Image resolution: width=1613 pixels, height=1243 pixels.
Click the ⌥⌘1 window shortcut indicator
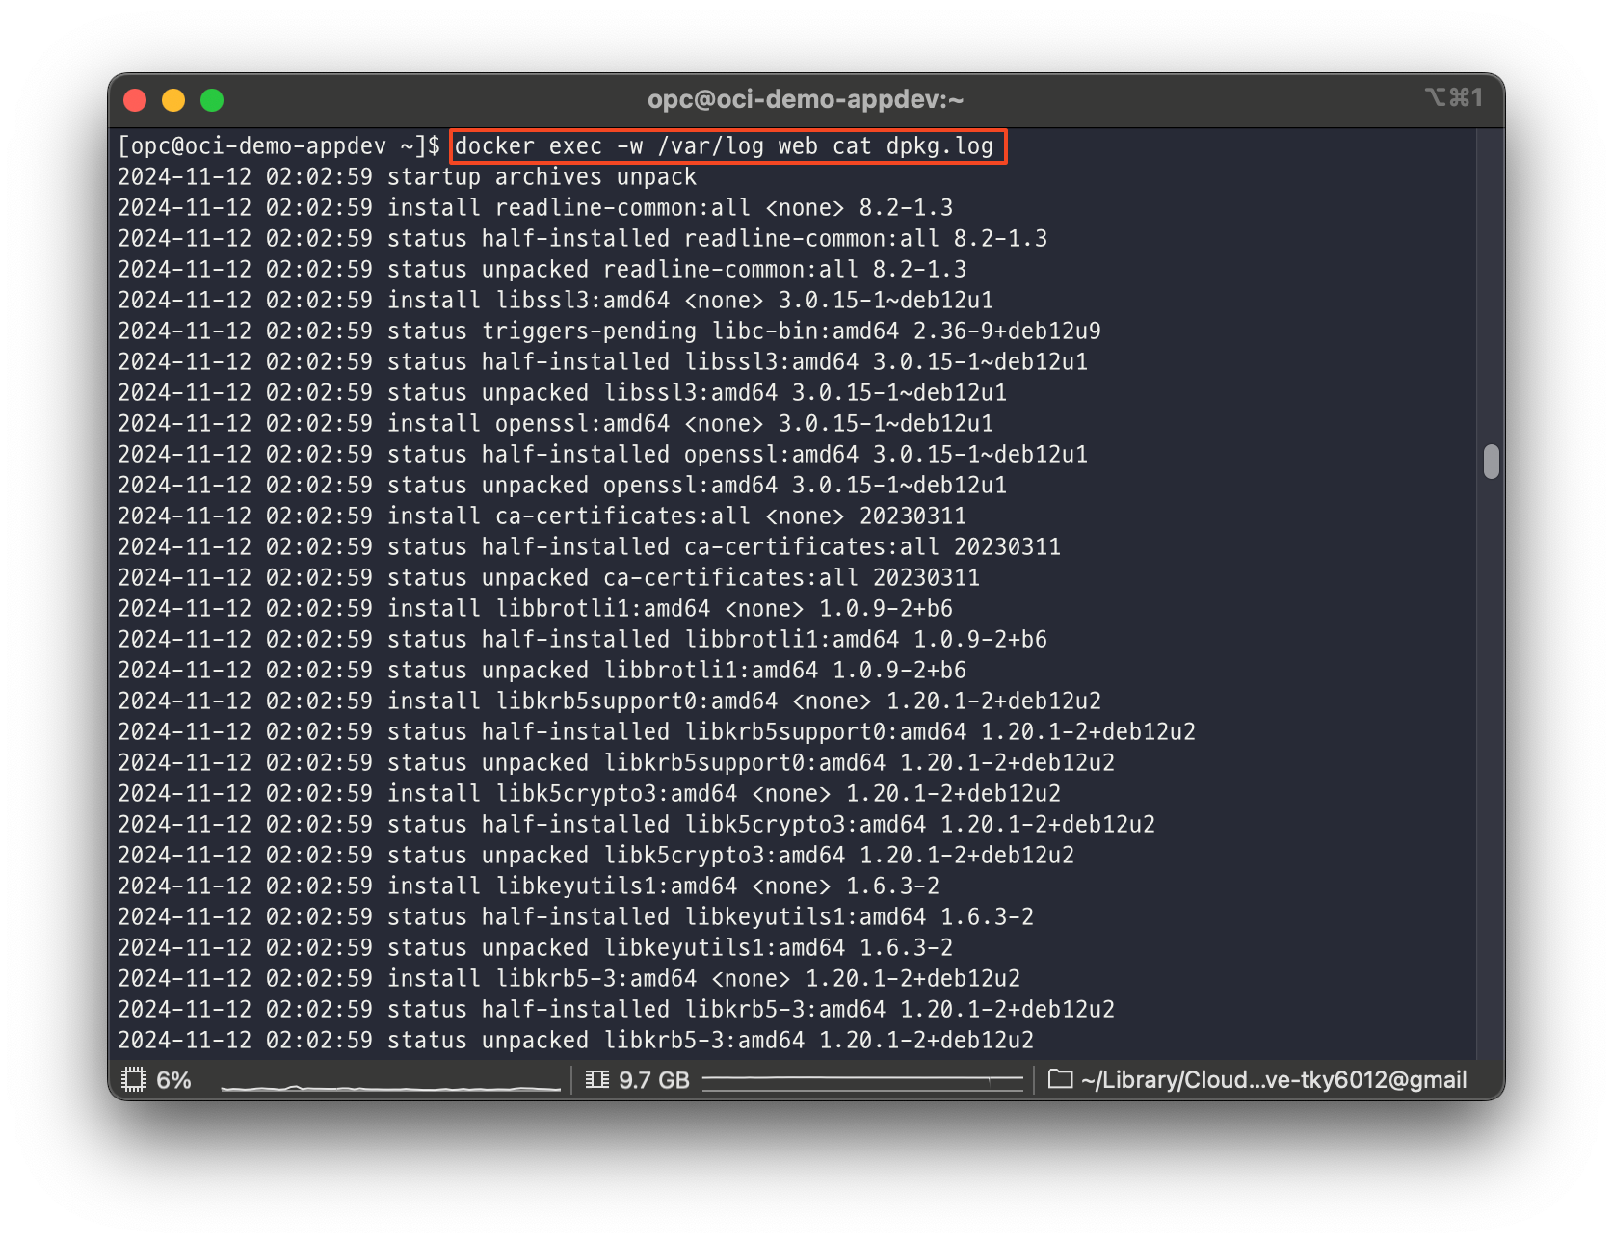tap(1453, 97)
